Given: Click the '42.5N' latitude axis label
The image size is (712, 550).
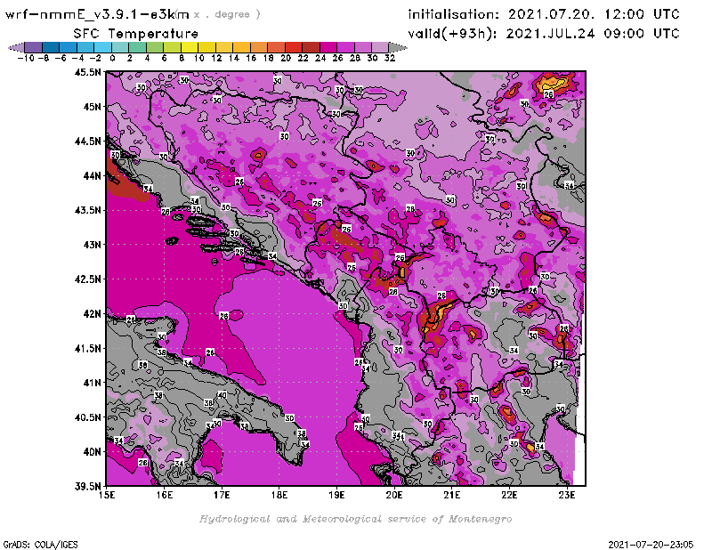Looking at the screenshot, I should click(x=87, y=279).
